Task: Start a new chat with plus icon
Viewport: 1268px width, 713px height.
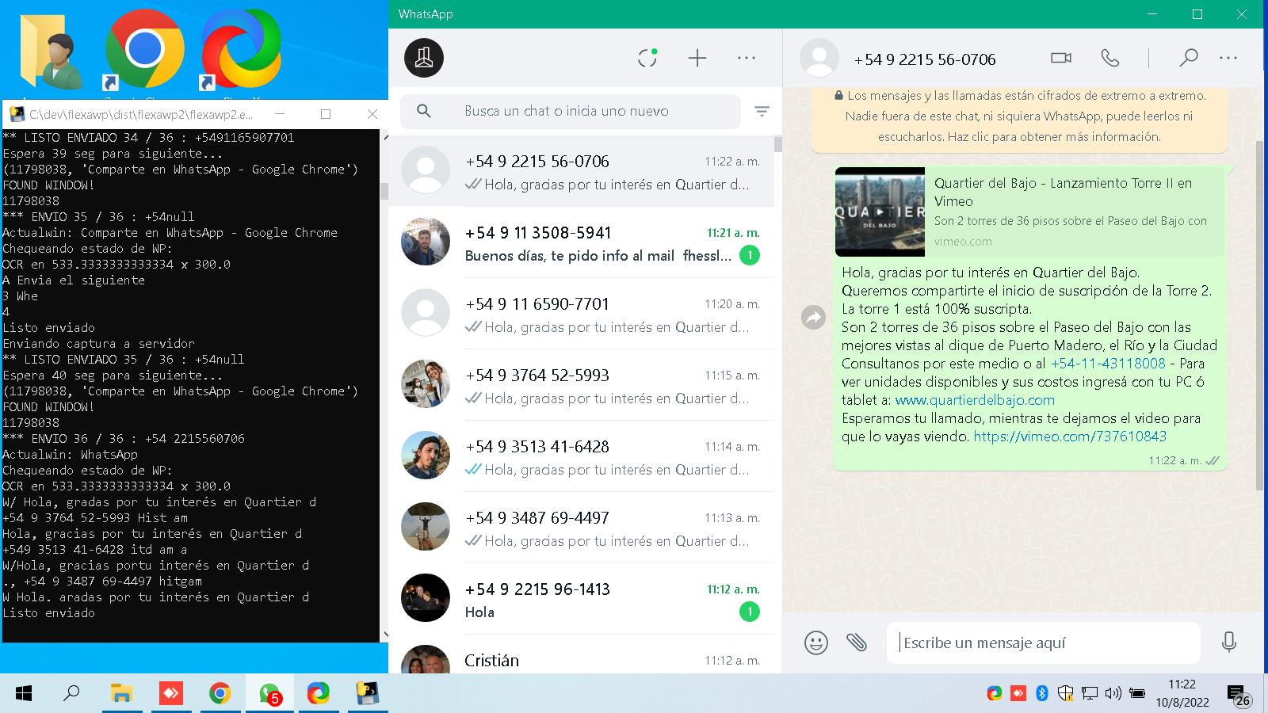Action: (697, 58)
